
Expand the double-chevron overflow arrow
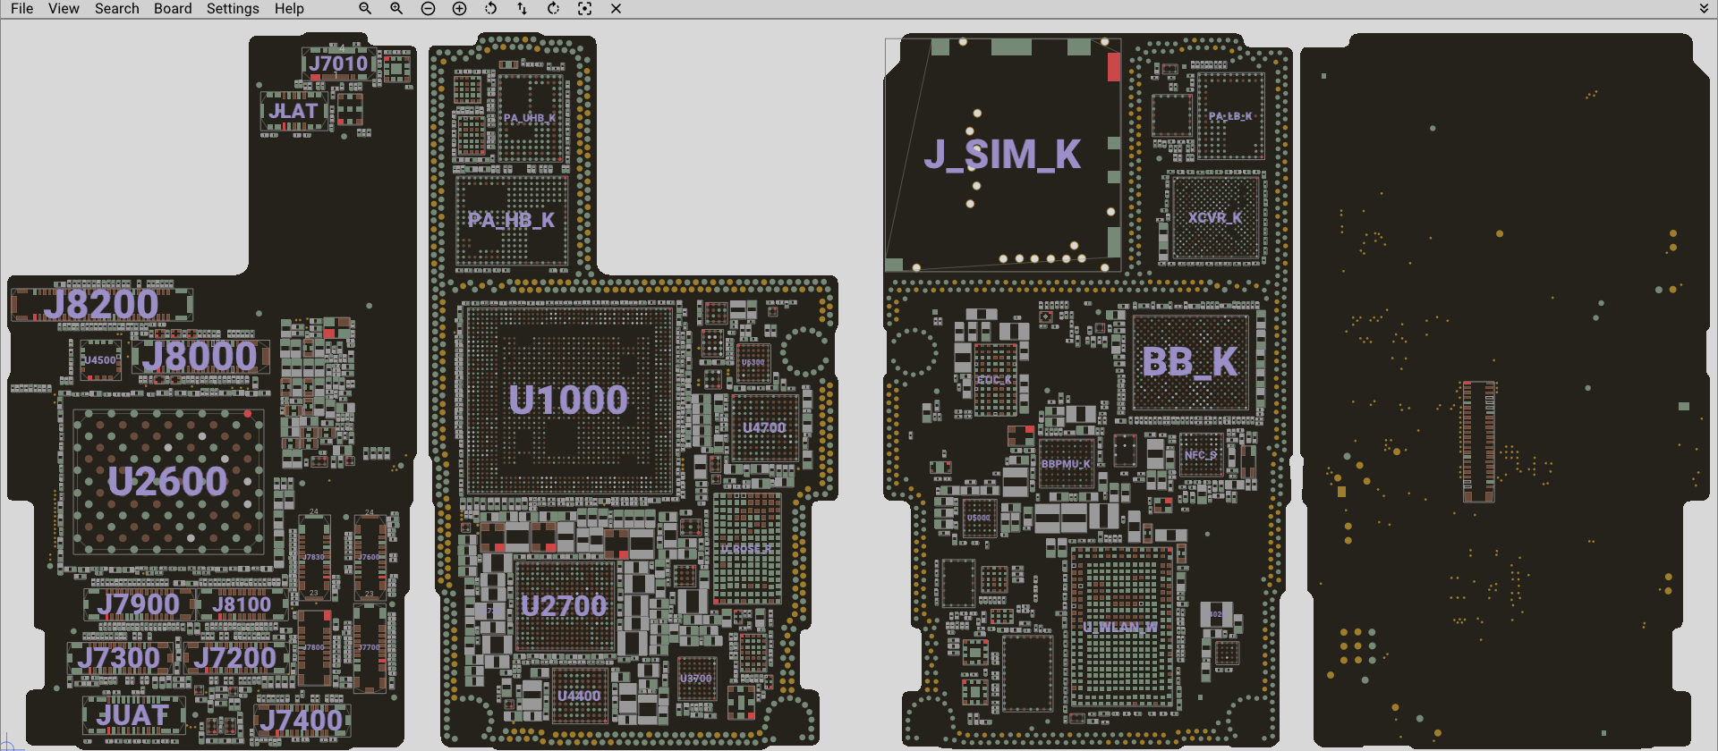1704,8
